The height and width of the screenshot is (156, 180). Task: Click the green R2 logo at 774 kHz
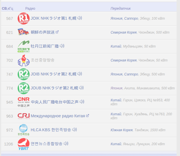click(x=24, y=88)
